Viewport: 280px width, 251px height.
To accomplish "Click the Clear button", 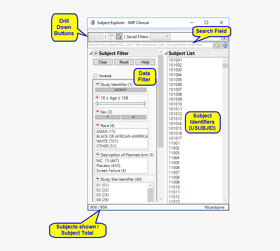I will click(103, 62).
